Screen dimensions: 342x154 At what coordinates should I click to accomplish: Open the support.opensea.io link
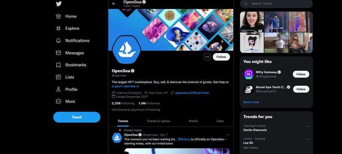pyautogui.click(x=125, y=86)
